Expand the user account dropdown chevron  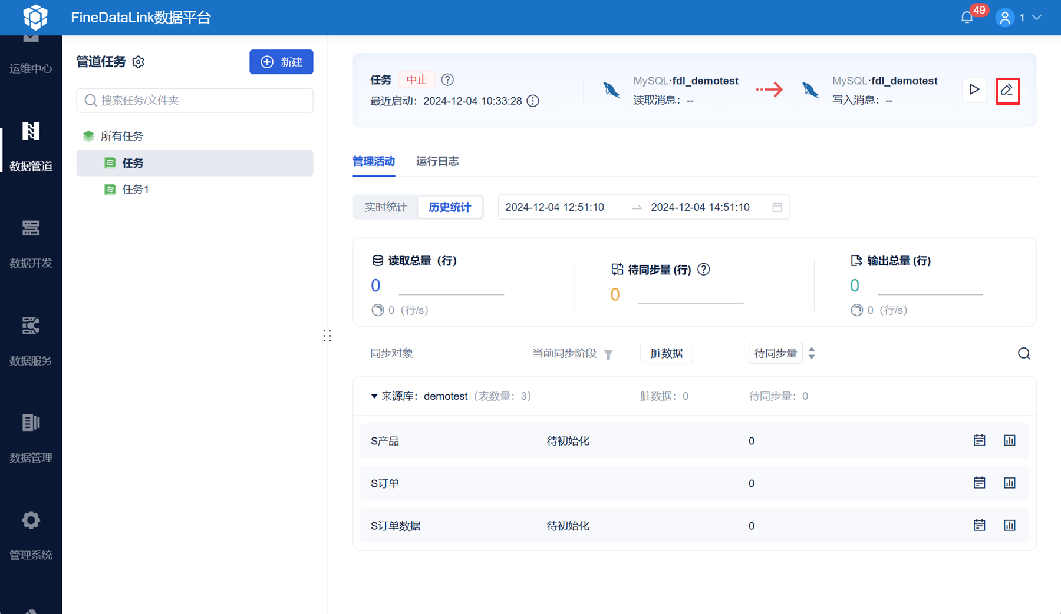coord(1037,18)
